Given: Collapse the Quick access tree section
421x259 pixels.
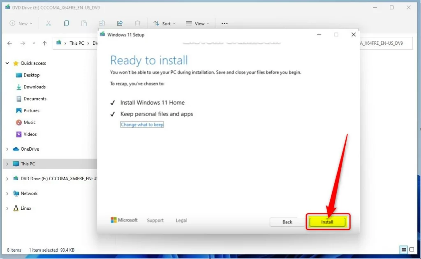Looking at the screenshot, I should (x=7, y=63).
